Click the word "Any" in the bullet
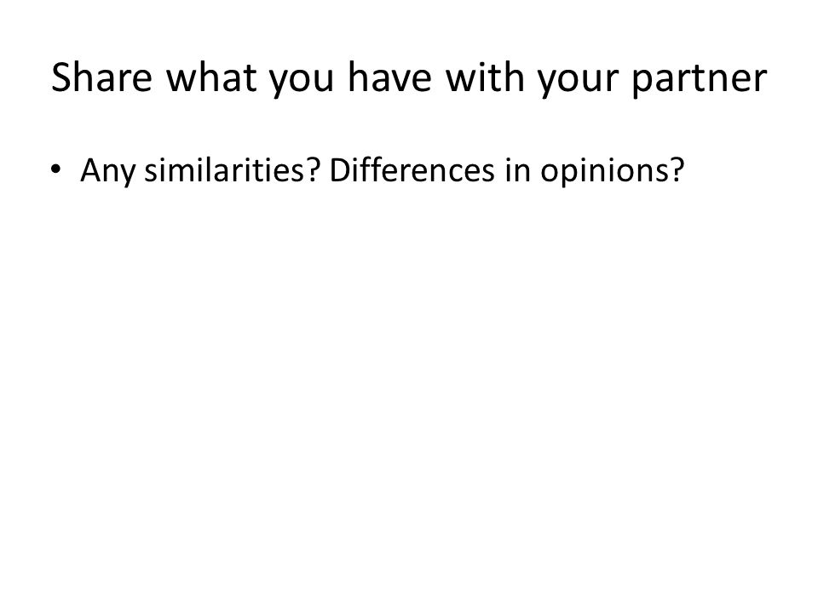This screenshot has width=818, height=613. tap(107, 171)
